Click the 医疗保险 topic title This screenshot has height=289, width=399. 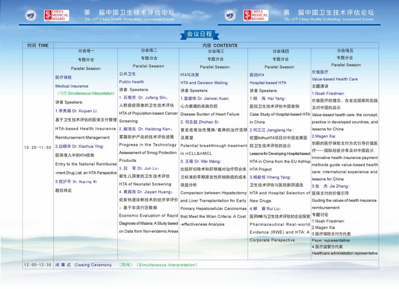(x=63, y=78)
